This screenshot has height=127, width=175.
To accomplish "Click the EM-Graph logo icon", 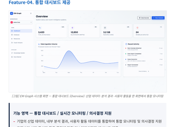I will [12, 13].
